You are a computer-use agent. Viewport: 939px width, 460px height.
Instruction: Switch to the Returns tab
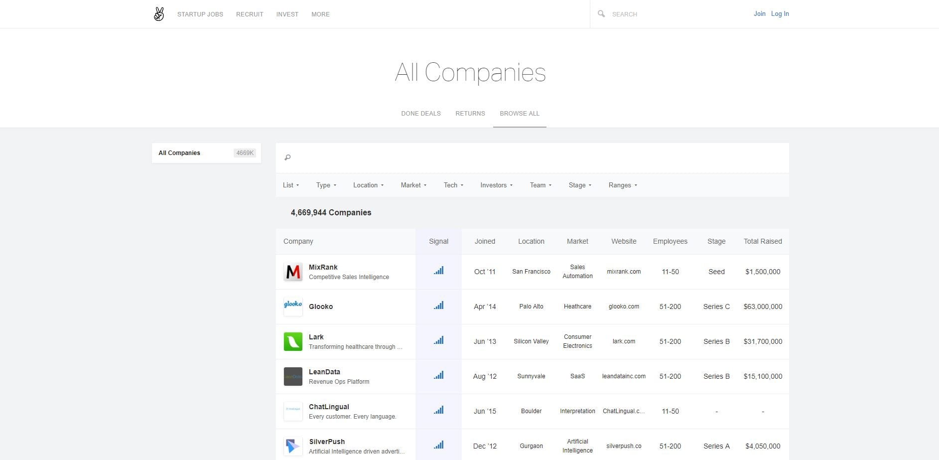[470, 114]
